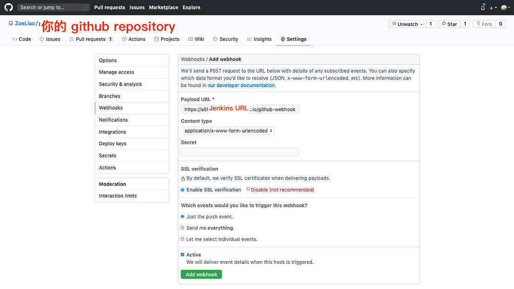Open 'our developer documentation' link
Image resolution: width=514 pixels, height=289 pixels.
pos(241,85)
